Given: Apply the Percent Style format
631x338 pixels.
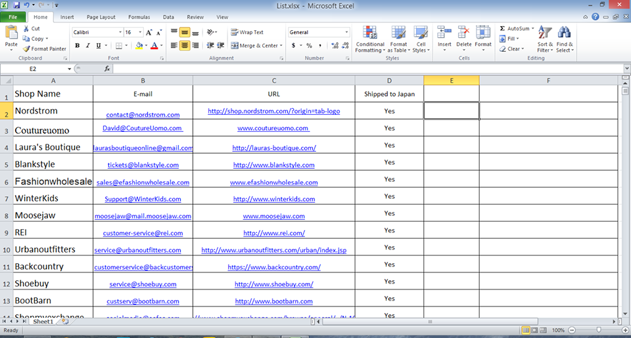Looking at the screenshot, I should click(309, 45).
